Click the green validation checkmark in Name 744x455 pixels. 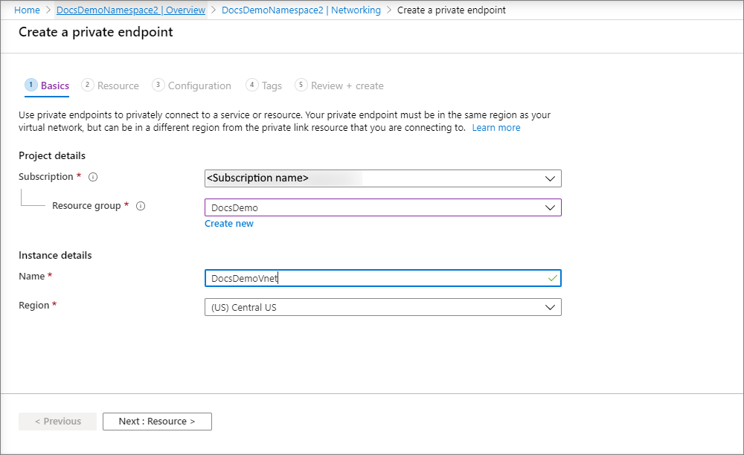(552, 278)
